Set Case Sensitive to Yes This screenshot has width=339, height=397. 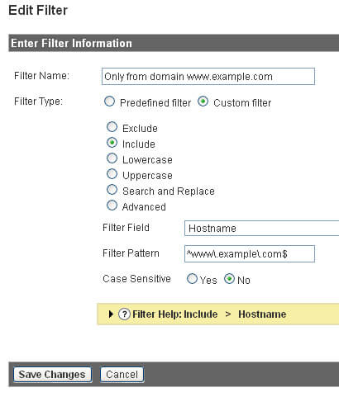(192, 279)
